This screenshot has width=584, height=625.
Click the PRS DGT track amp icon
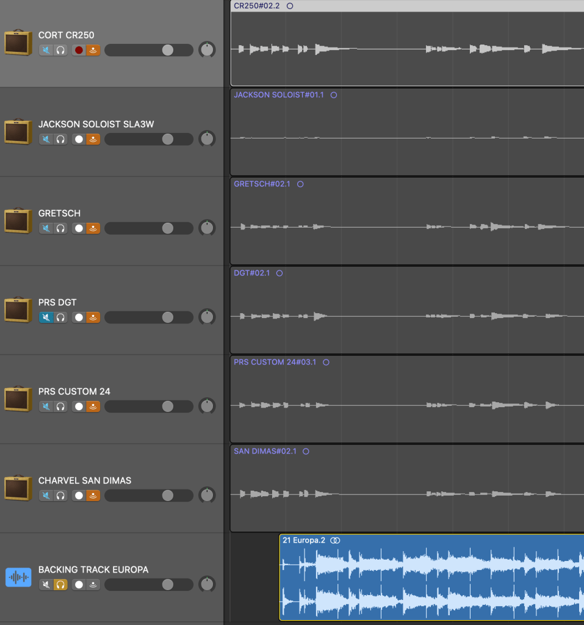coord(18,310)
